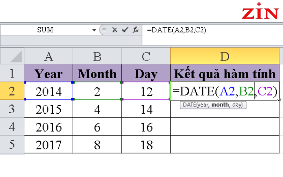Screen dimensions: 283x177
Task: Click empty result cell D4
Action: point(225,126)
